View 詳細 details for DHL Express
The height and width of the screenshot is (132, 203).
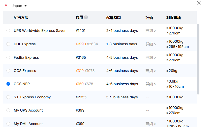[151, 44]
